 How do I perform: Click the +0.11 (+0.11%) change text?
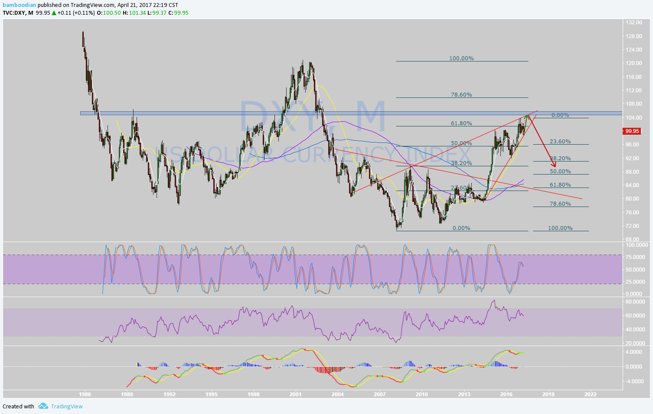76,13
